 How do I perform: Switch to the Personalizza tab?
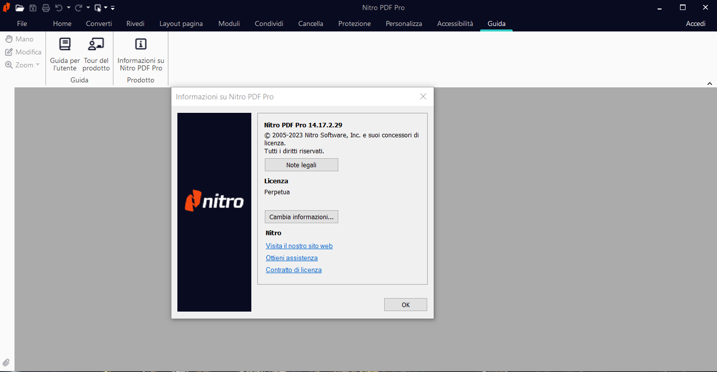(x=404, y=23)
